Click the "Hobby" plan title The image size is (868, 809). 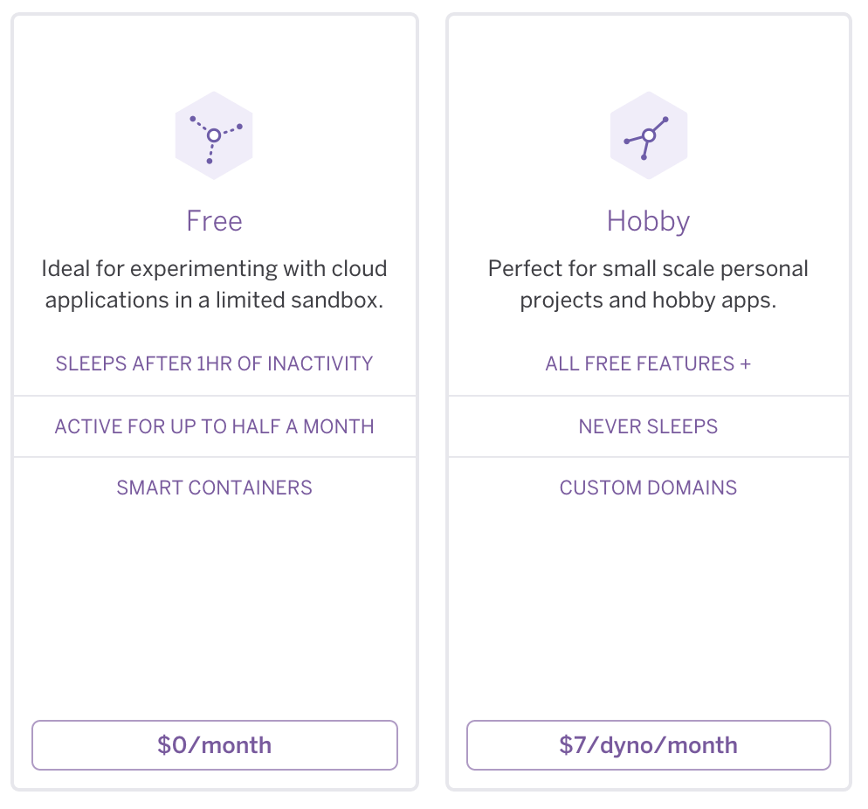(x=648, y=221)
